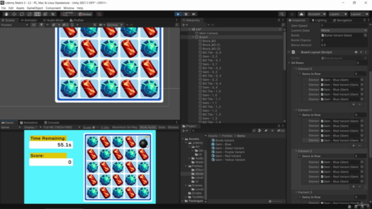Toggle 2D view in Scene toolbar
372x209 pixels.
pos(34,25)
